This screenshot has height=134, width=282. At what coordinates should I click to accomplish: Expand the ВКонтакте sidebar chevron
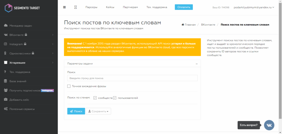tap(53, 35)
